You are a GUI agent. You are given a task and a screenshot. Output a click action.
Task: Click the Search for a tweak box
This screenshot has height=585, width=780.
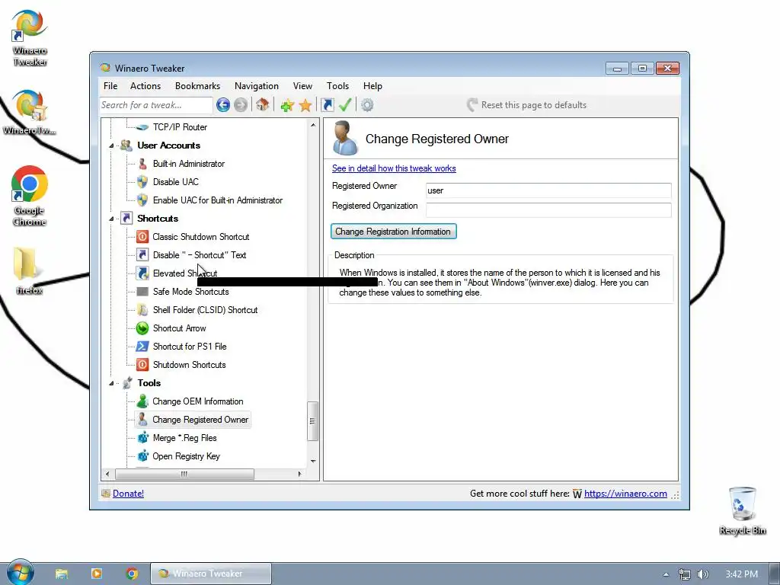156,105
